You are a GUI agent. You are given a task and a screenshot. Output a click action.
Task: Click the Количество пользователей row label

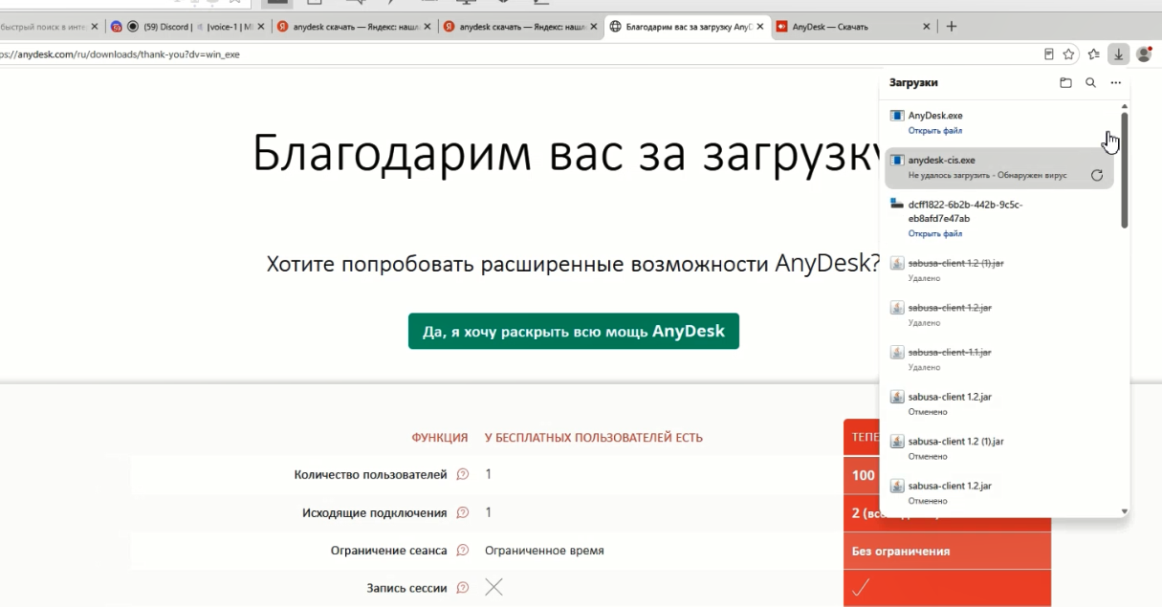(x=370, y=474)
